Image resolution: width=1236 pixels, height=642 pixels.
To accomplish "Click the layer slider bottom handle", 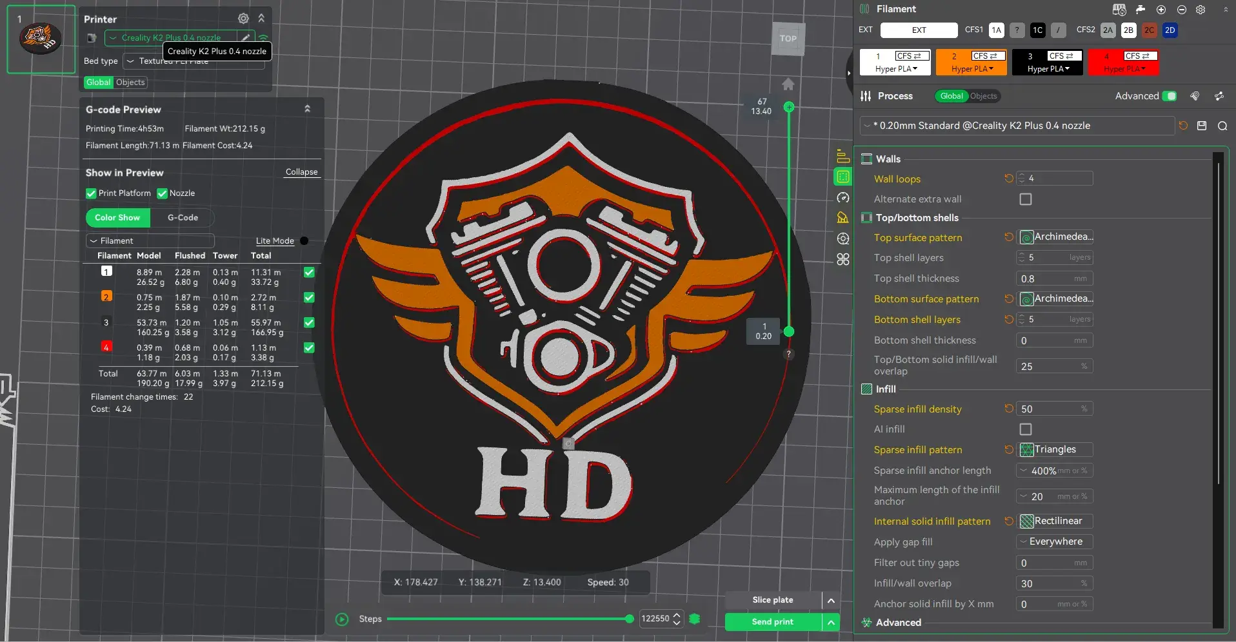I will 789,331.
